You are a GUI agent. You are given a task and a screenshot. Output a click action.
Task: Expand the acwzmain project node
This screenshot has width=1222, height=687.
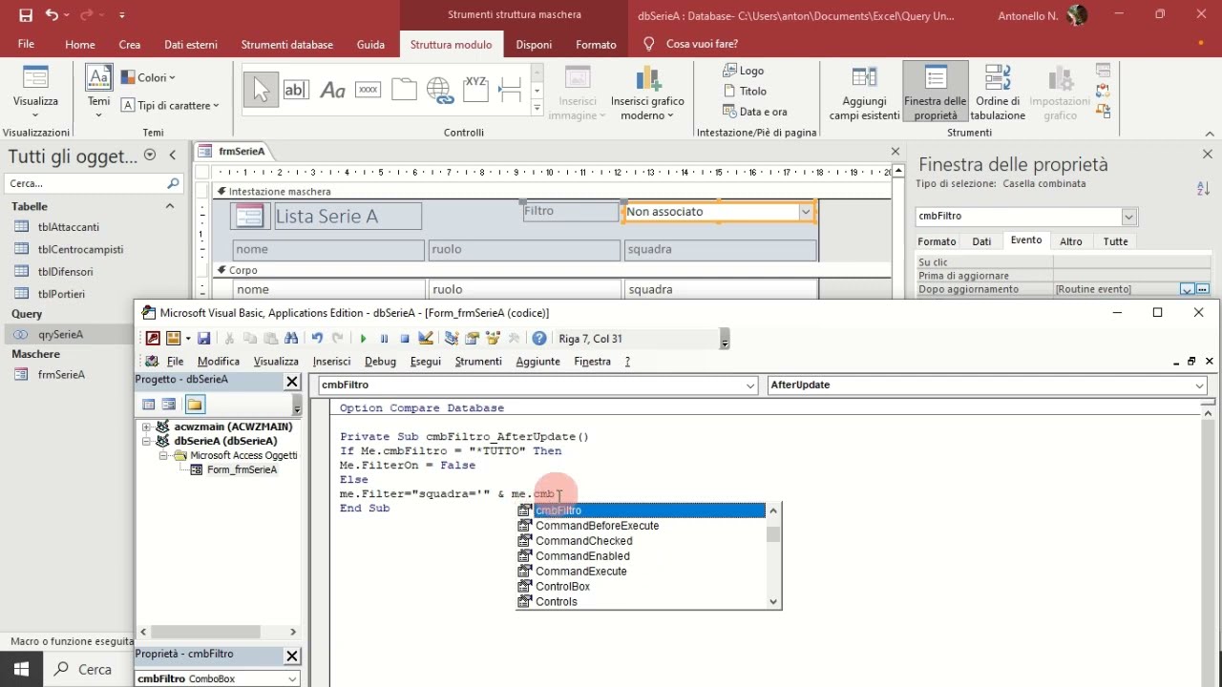[x=147, y=427]
